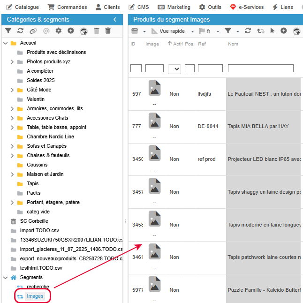Expand Portant, étagère, patère category

[x=12, y=203]
